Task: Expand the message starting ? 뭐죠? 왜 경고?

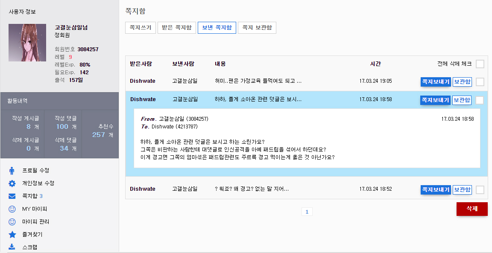Action: coord(252,189)
